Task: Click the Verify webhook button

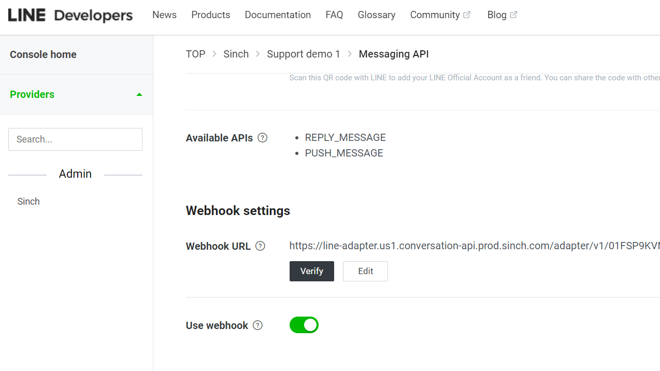Action: coord(311,271)
